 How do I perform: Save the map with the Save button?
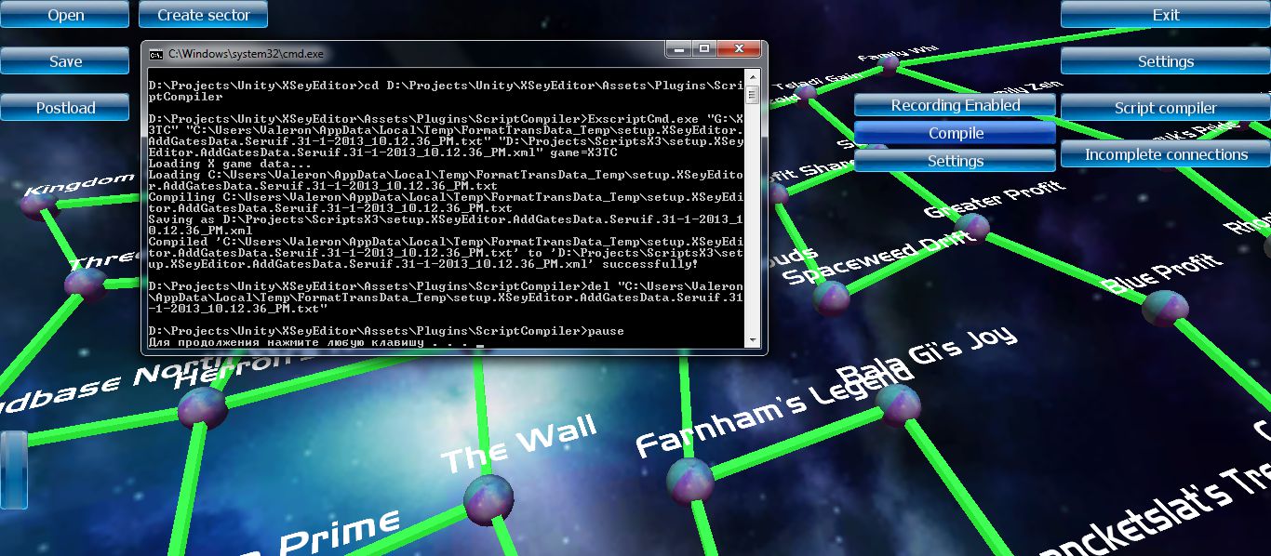coord(65,60)
